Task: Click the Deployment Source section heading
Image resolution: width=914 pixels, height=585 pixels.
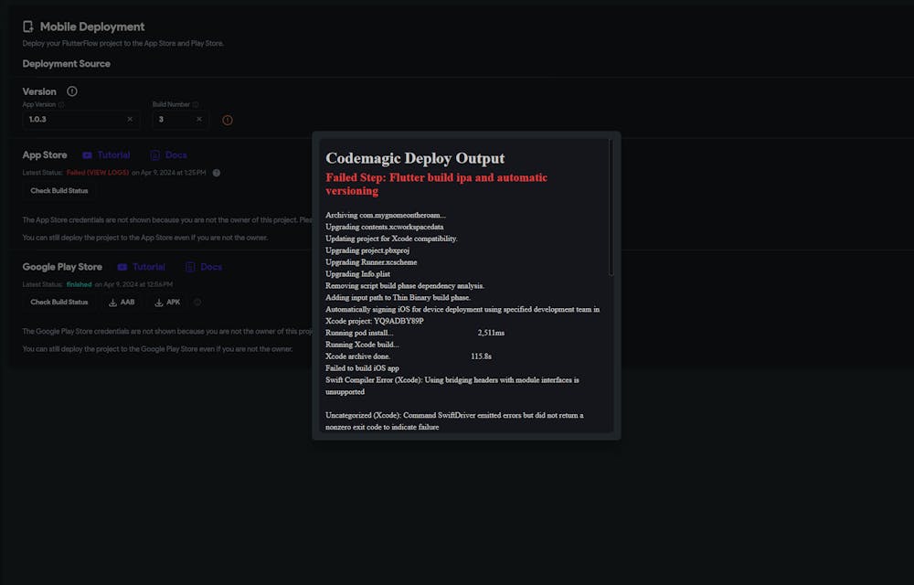Action: point(67,64)
